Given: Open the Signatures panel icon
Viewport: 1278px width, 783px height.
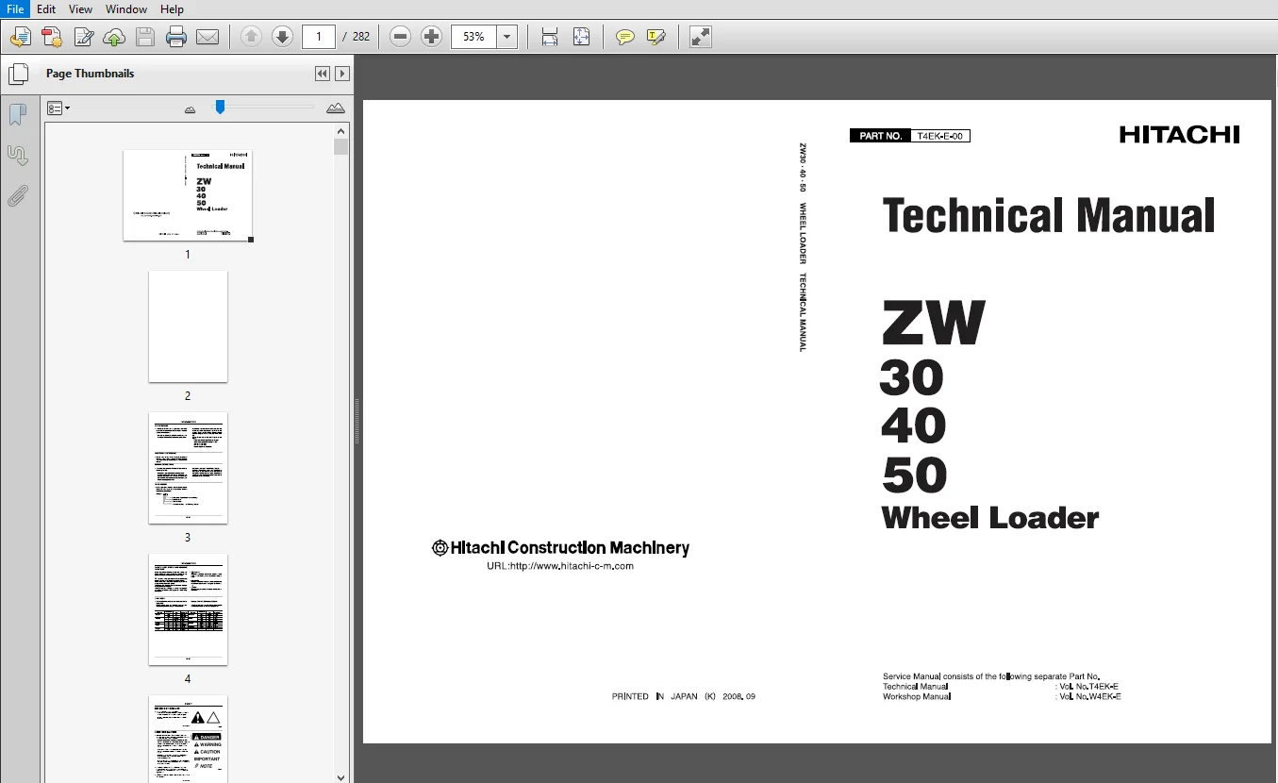Looking at the screenshot, I should point(17,156).
